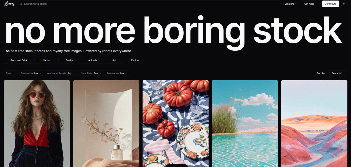
Task: Click the Explore... link
Action: 136,60
